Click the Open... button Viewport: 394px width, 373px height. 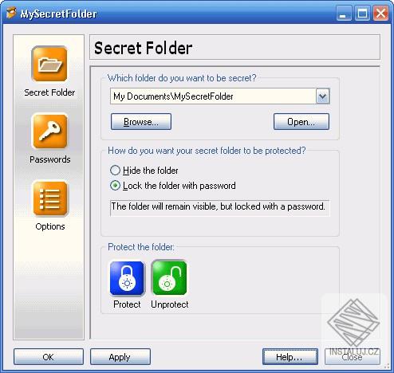coord(301,122)
